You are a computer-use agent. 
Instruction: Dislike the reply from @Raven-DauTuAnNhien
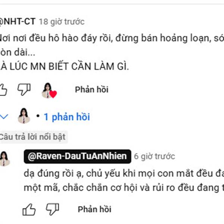pos(52,209)
